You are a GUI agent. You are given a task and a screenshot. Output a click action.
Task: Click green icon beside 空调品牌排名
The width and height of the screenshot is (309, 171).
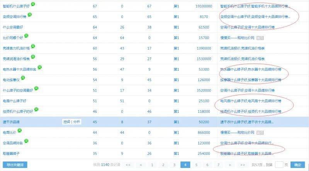point(26,141)
